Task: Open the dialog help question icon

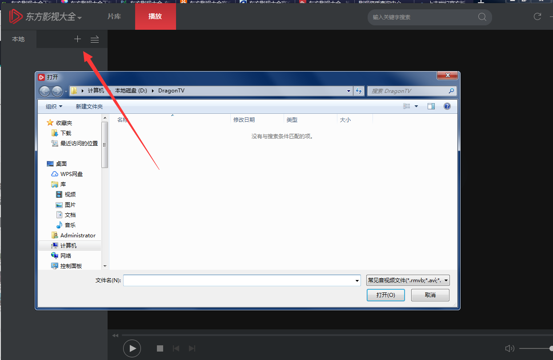Action: click(447, 106)
